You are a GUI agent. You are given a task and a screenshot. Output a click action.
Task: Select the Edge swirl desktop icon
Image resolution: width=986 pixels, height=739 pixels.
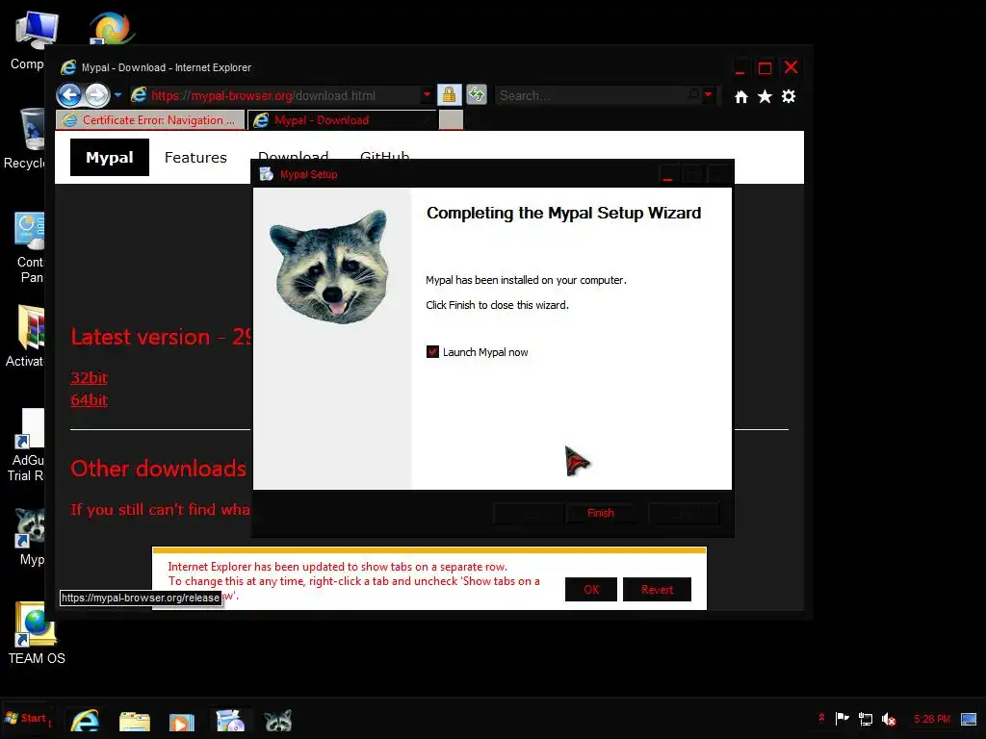112,28
